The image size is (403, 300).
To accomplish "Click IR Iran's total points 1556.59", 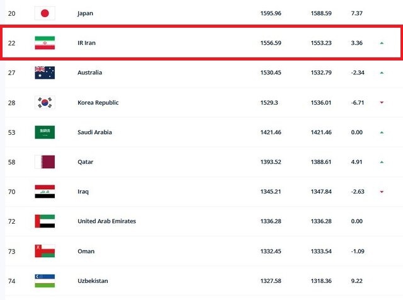I will [272, 43].
